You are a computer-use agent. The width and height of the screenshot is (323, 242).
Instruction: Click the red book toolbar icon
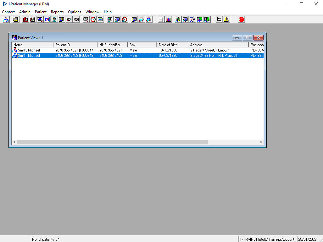coord(25,19)
